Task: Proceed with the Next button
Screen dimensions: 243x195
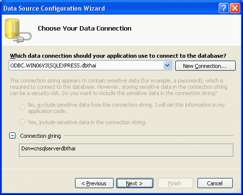Action: click(135, 183)
